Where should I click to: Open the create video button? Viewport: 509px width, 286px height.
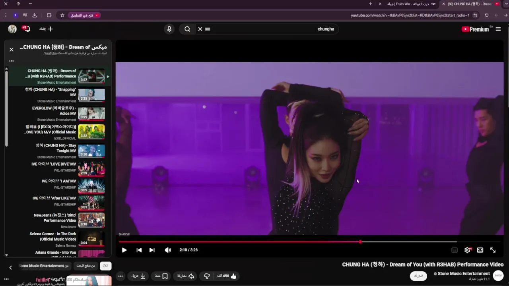tap(46, 29)
